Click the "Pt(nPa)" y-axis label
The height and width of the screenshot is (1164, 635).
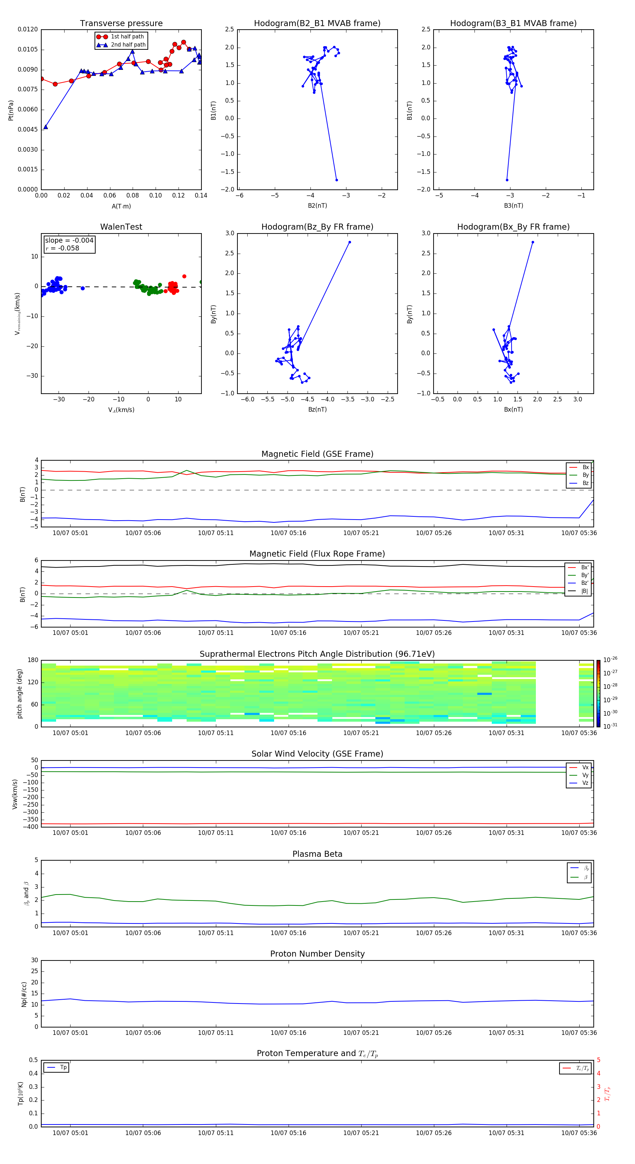(11, 110)
